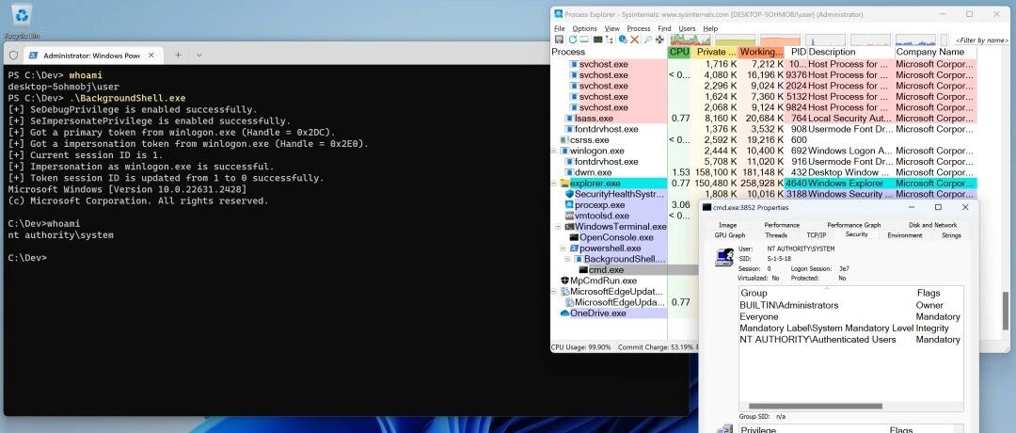Sort by the Working Set column header
The image size is (1016, 433).
point(761,52)
